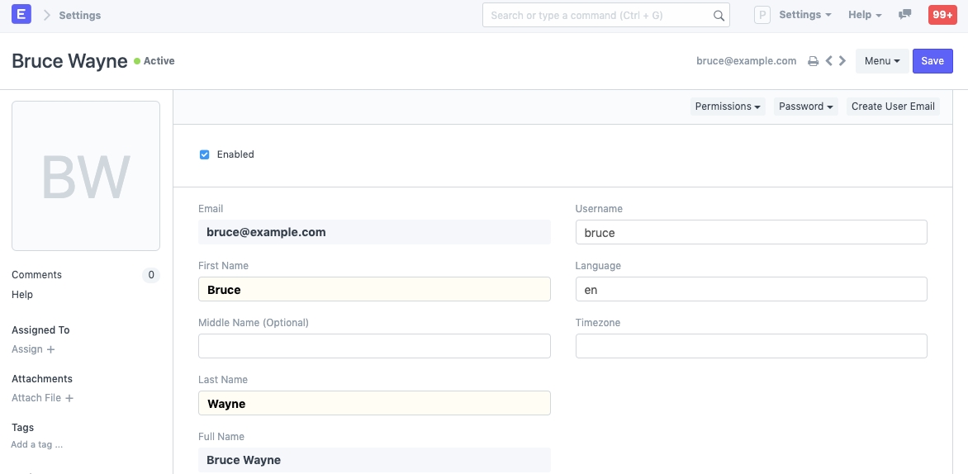Click the BW profile avatar thumbnail
The height and width of the screenshot is (474, 968).
coord(86,176)
